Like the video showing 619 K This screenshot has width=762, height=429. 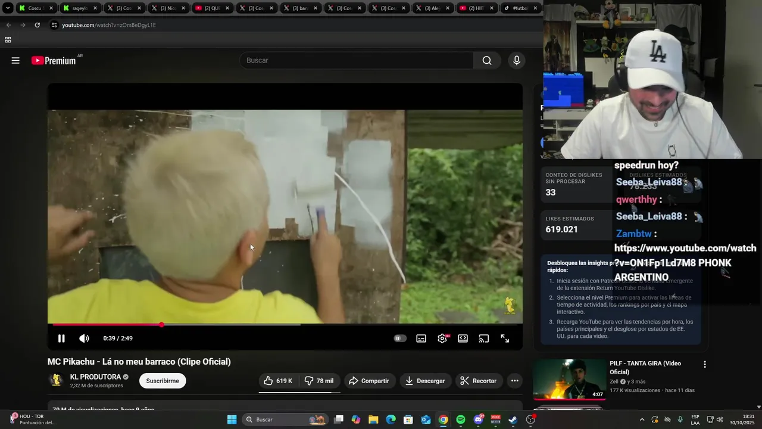pyautogui.click(x=278, y=381)
